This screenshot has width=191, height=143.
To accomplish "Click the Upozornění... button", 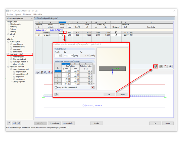I will tap(68, 123).
